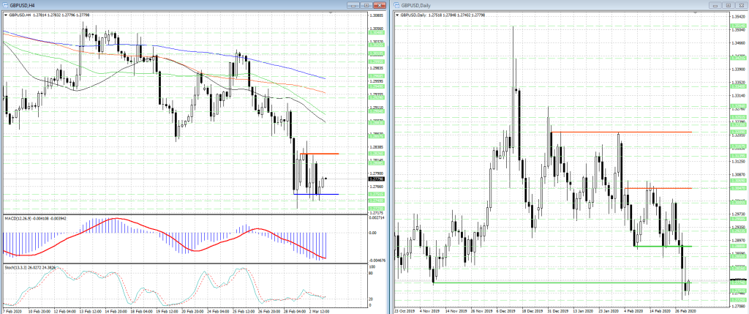Select the orange resistance line on H4 chart
This screenshot has height=314, width=749.
coord(320,154)
